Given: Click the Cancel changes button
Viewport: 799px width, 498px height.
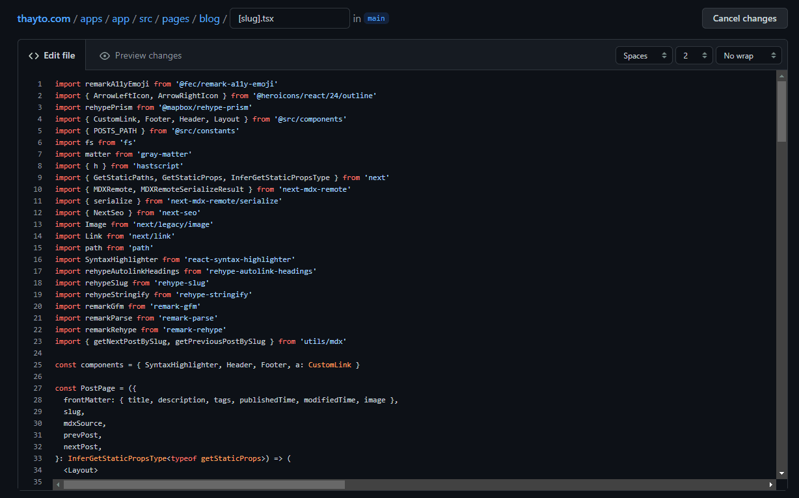Looking at the screenshot, I should click(744, 18).
